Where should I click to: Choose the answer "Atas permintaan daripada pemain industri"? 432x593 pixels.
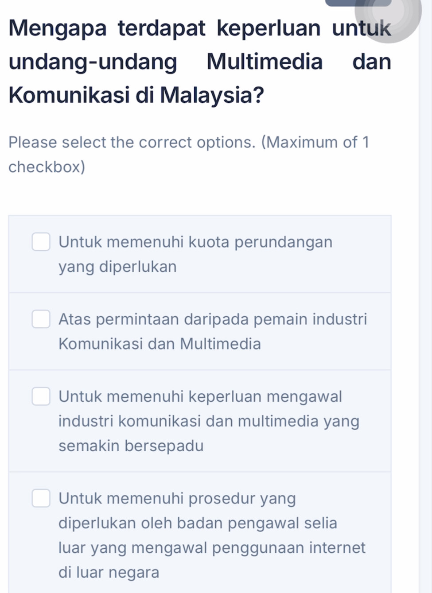click(x=213, y=319)
